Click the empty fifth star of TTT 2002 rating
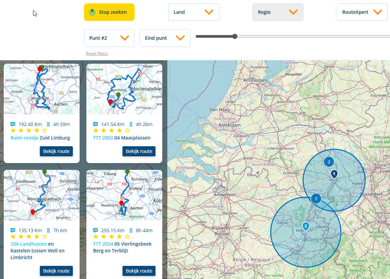 [x=127, y=130]
